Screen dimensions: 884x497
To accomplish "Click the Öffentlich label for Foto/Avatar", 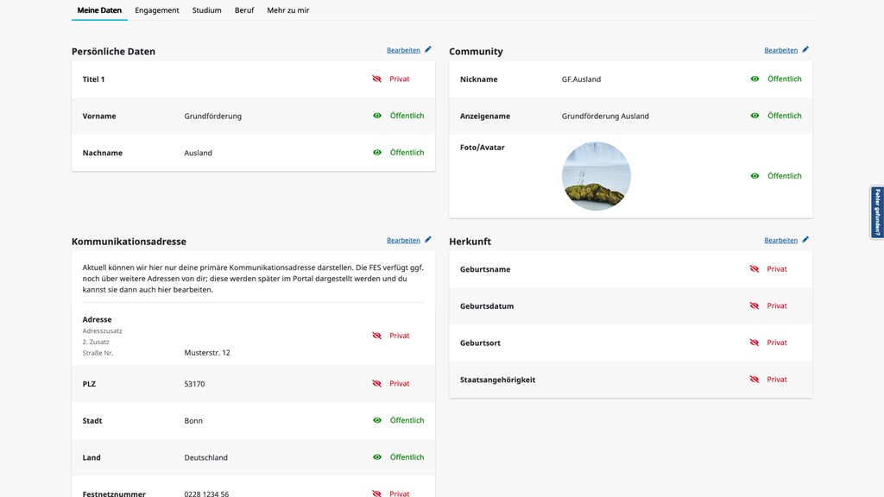I will coord(784,176).
